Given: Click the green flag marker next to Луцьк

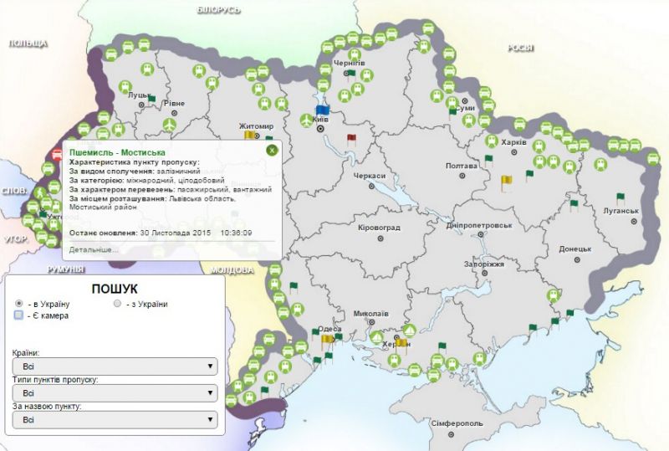Looking at the screenshot, I should tap(151, 100).
